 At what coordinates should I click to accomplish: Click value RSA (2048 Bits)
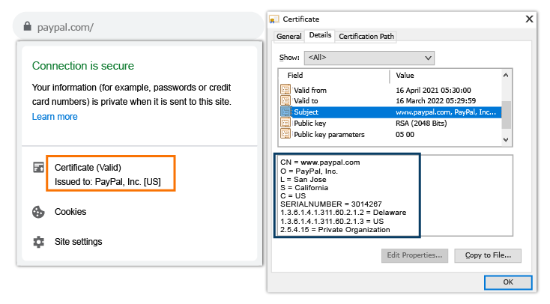tap(421, 123)
